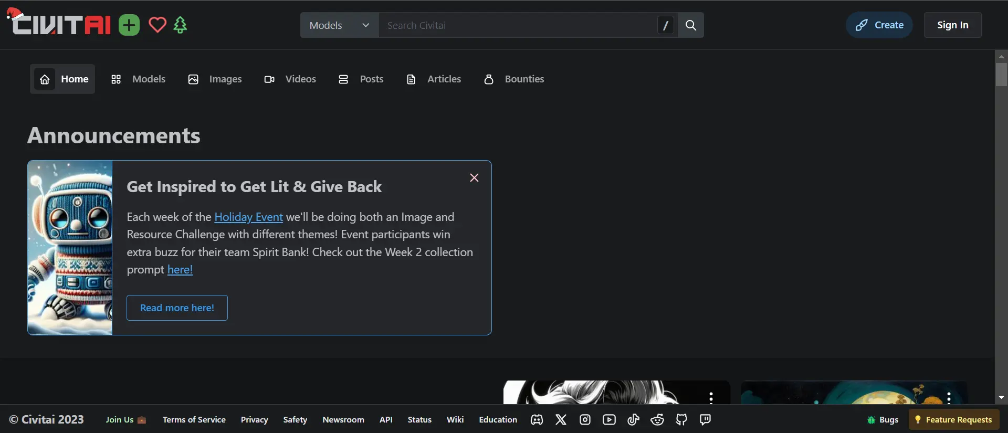Open the Instagram icon in footer

coord(585,419)
